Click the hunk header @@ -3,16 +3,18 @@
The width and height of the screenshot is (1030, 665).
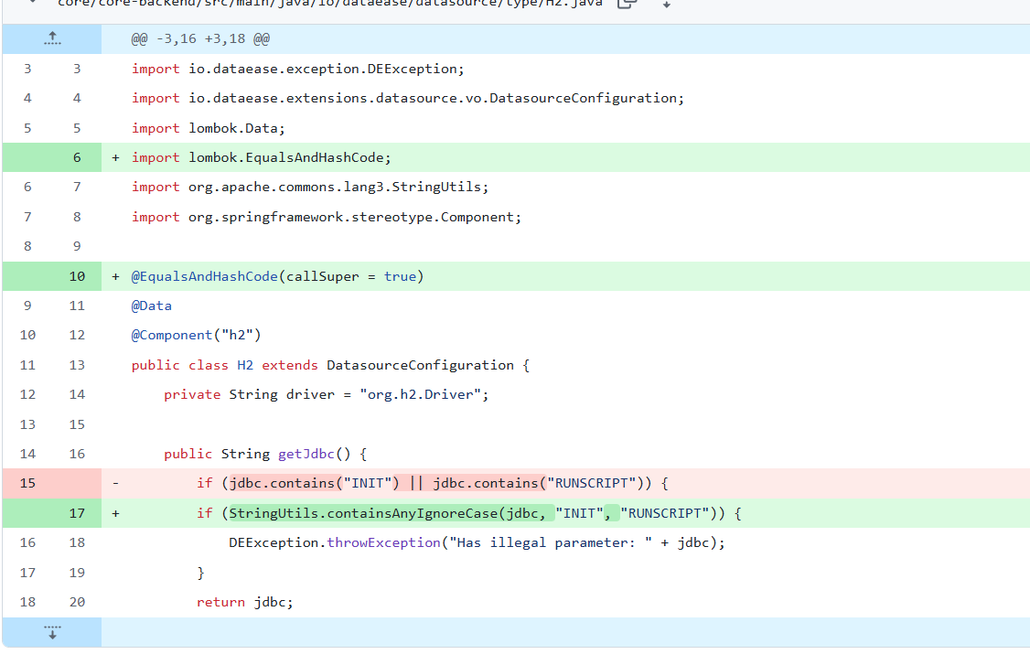tap(200, 39)
